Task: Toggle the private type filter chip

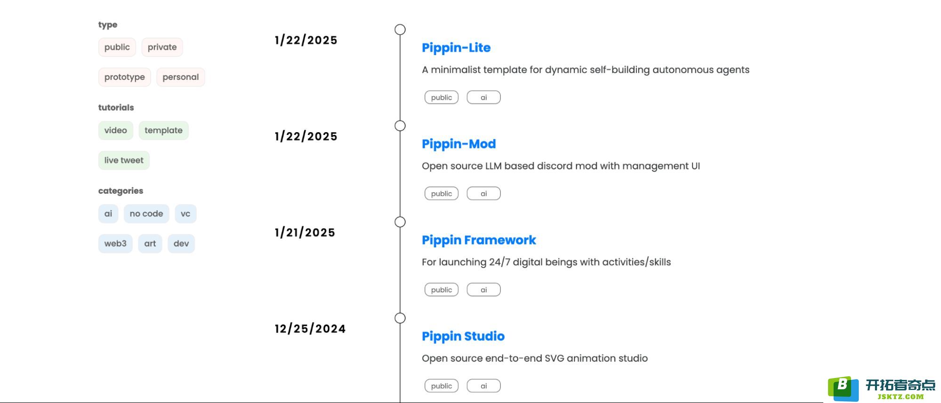Action: click(x=162, y=47)
